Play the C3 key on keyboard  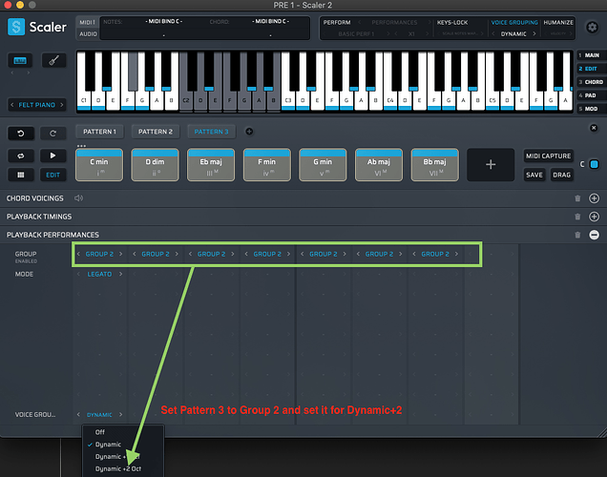click(x=288, y=100)
